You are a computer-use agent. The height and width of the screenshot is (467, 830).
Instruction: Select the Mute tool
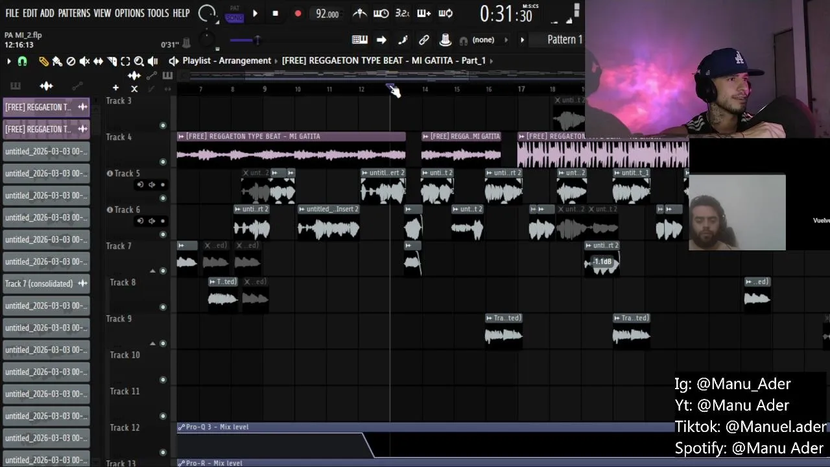coord(84,62)
